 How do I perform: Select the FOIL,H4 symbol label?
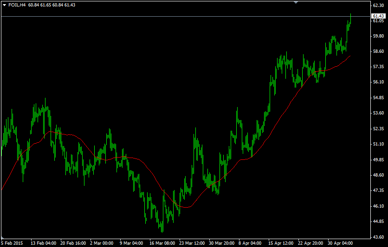(x=17, y=5)
